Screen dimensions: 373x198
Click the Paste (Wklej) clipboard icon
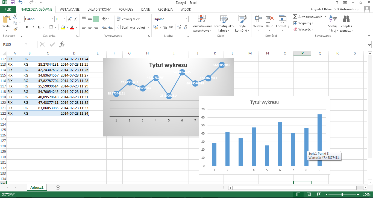(6, 20)
